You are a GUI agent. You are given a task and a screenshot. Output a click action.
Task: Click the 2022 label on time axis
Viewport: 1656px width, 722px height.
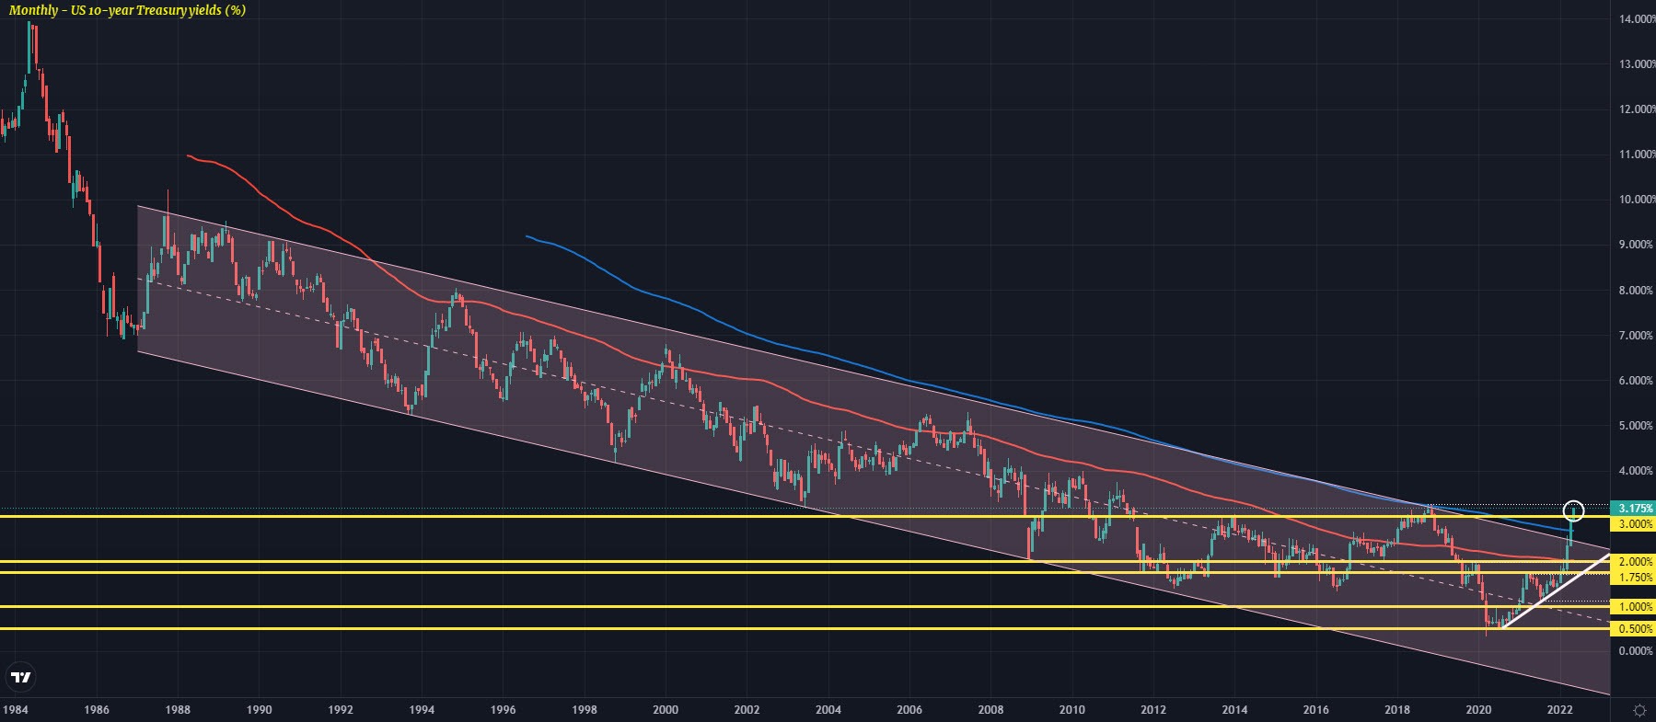1559,710
